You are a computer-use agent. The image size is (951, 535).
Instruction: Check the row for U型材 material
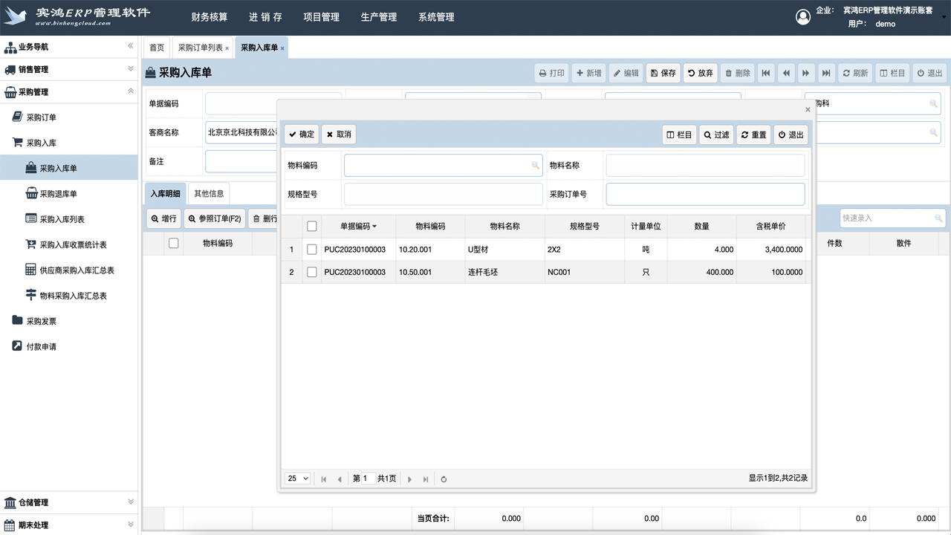click(x=311, y=249)
